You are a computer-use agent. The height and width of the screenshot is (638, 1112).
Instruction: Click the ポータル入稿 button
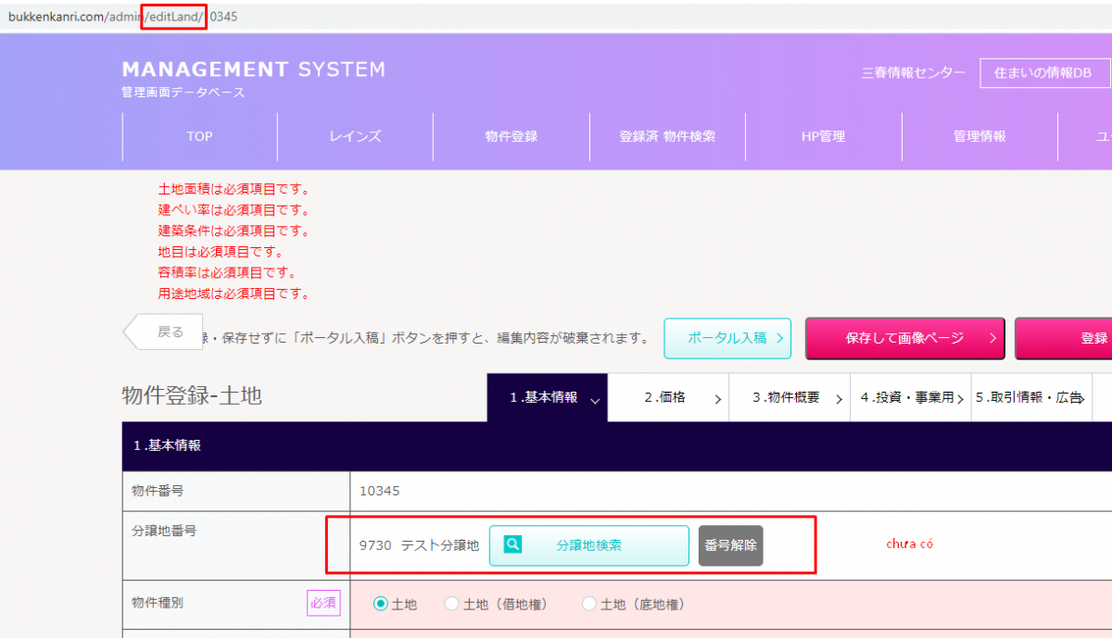coord(727,338)
